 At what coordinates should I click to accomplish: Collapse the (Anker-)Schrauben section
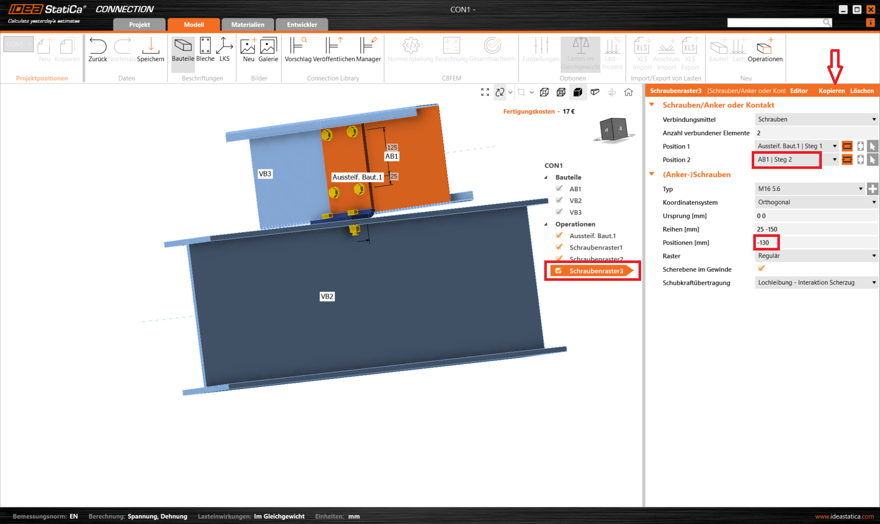tap(652, 175)
